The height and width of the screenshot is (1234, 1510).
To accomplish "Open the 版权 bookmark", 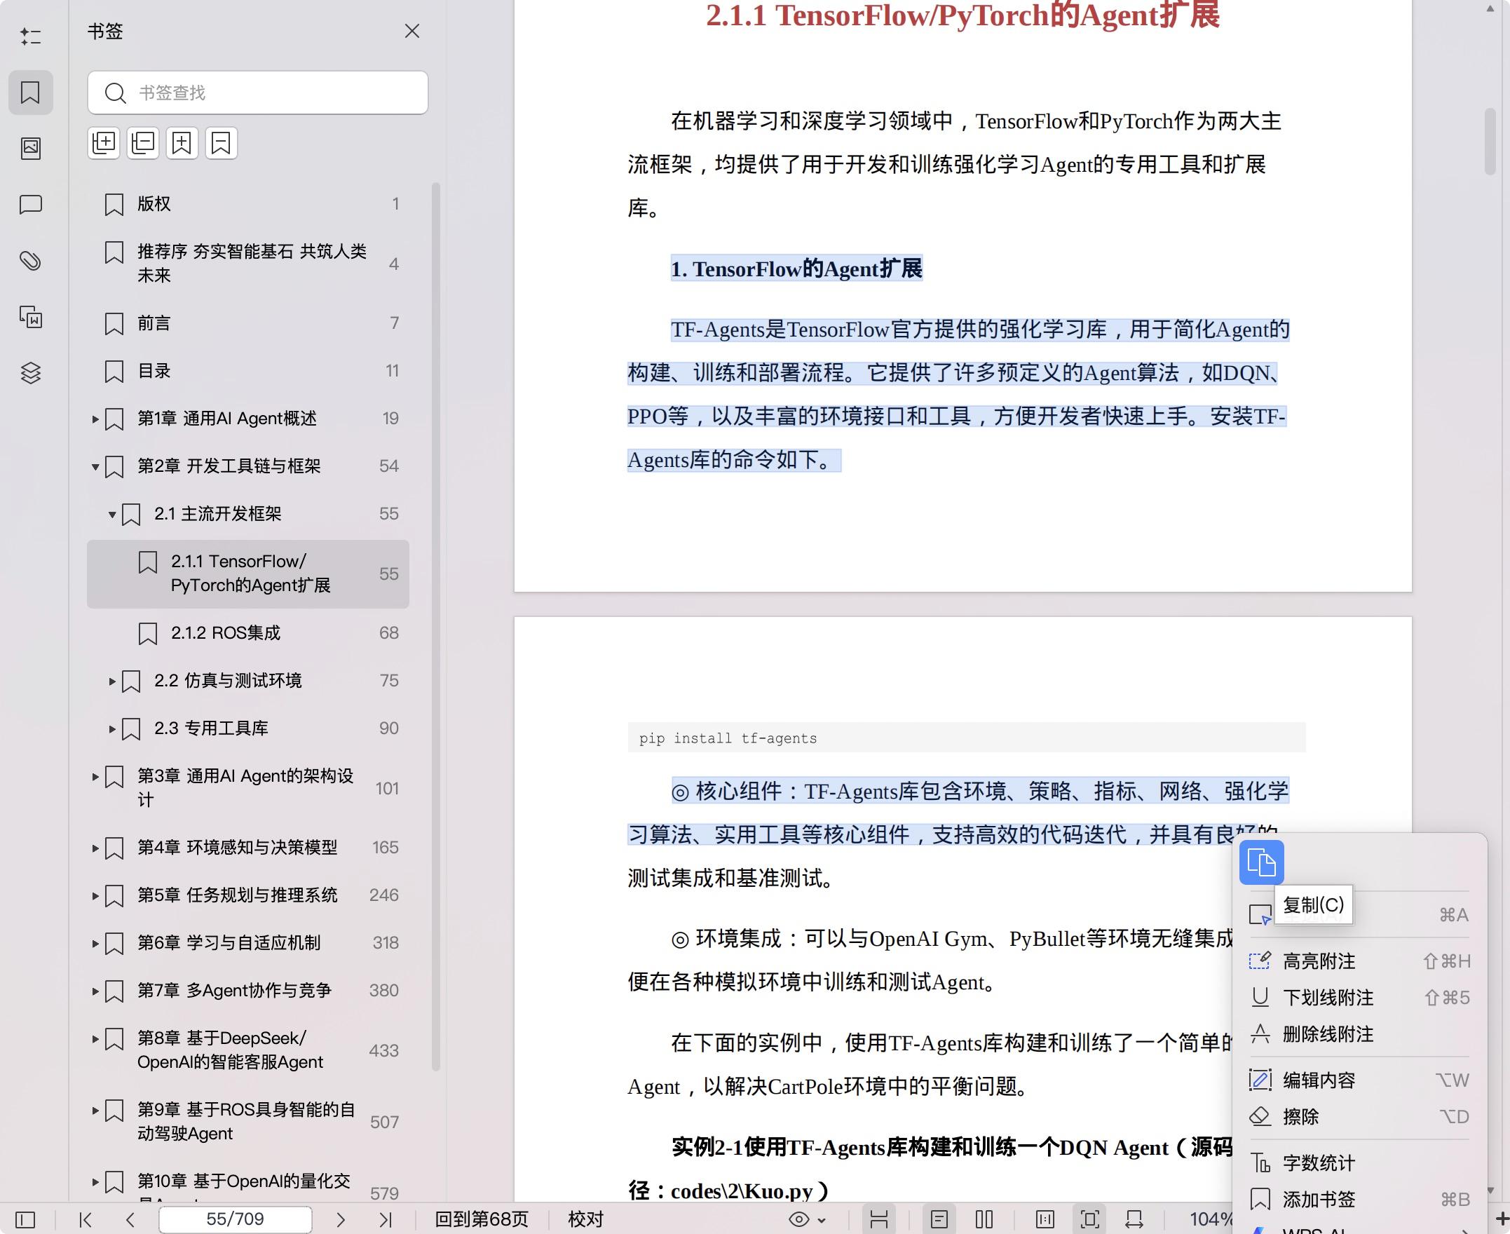I will 248,204.
